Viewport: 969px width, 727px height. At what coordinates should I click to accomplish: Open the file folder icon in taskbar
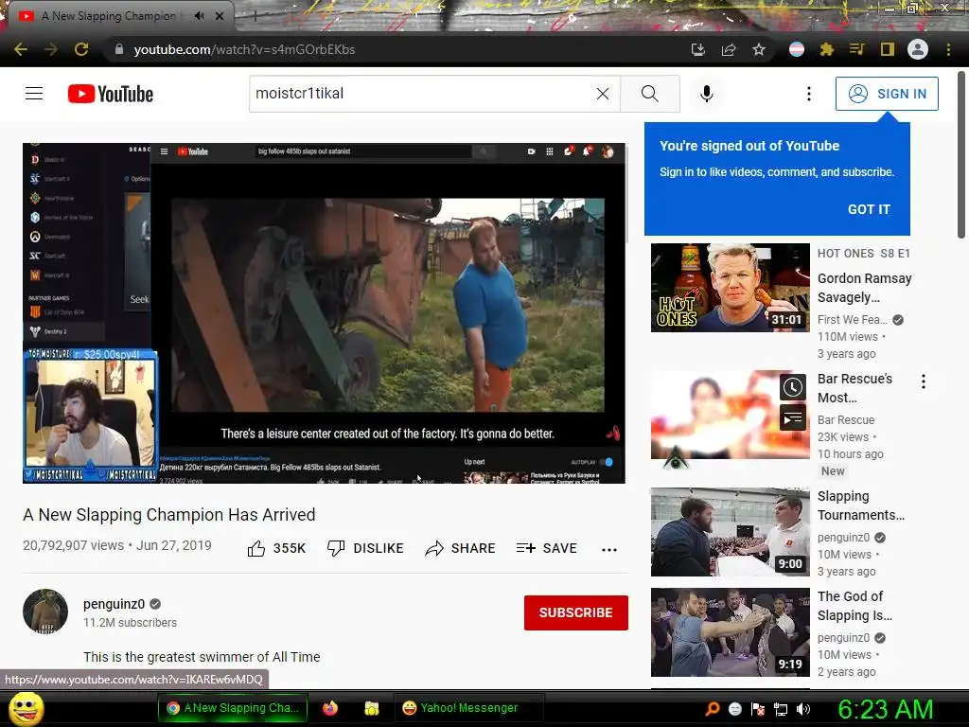[x=371, y=708]
